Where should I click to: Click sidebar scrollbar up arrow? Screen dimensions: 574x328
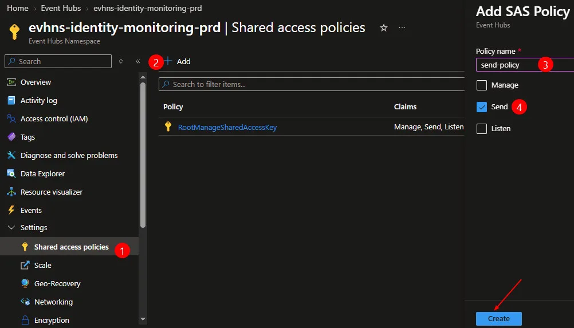(x=143, y=77)
